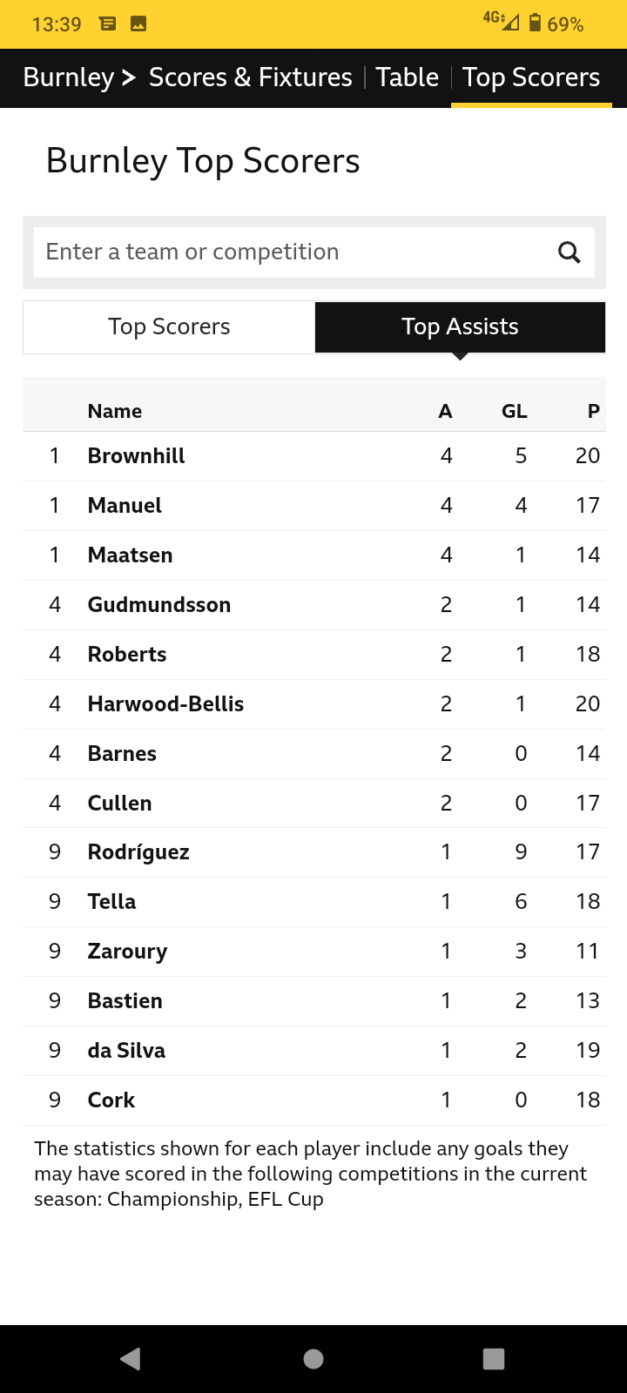
Task: Focus the team or competition search field
Action: click(x=287, y=252)
